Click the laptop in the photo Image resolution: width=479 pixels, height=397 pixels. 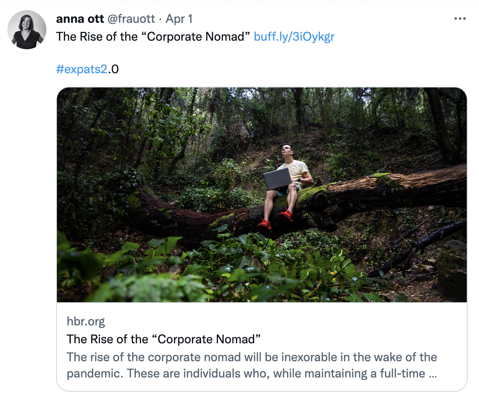click(x=277, y=179)
